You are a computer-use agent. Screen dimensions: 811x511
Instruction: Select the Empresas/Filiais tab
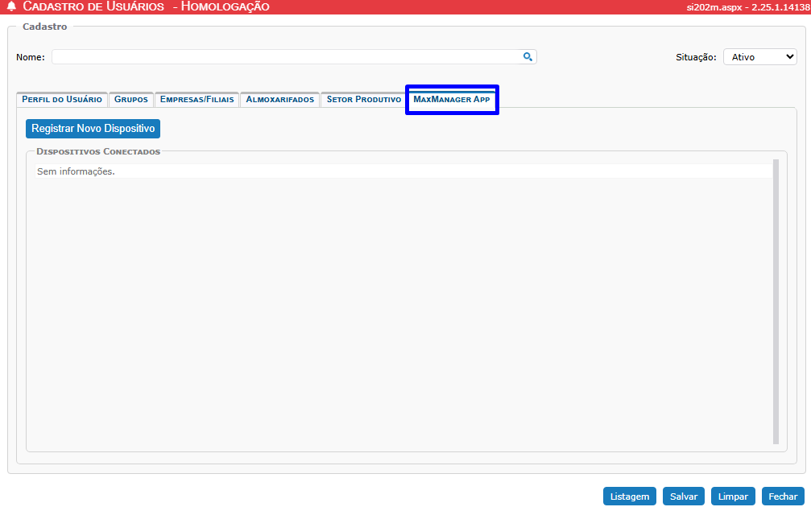point(197,100)
